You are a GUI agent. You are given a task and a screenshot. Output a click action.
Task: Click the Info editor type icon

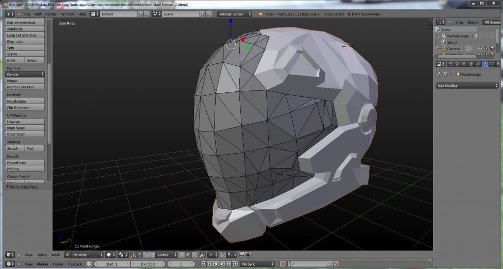click(10, 14)
